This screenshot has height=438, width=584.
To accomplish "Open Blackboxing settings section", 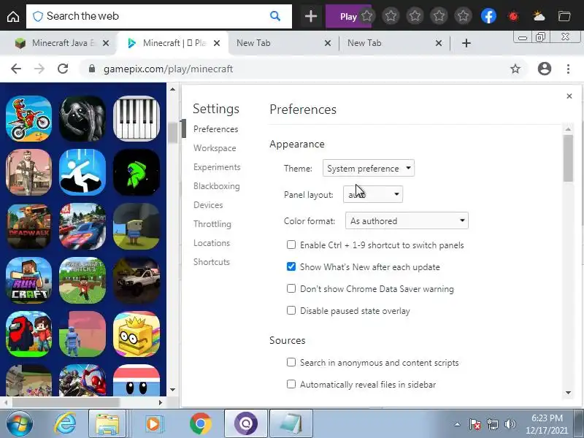I will click(x=216, y=186).
